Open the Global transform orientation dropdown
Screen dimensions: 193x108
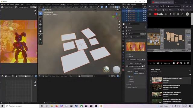pyautogui.click(x=76, y=7)
